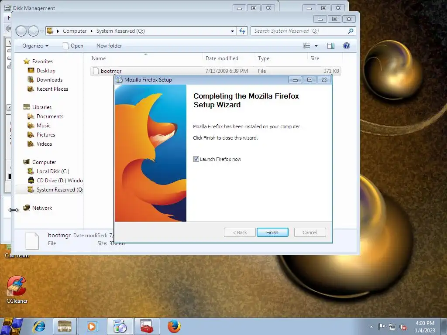Click Open in Explorer toolbar
Image resolution: width=447 pixels, height=335 pixels.
click(73, 45)
